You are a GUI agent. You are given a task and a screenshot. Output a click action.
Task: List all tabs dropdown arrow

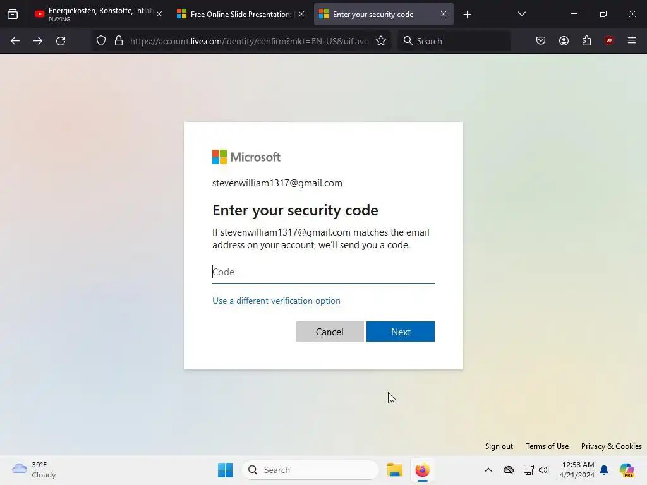click(521, 14)
